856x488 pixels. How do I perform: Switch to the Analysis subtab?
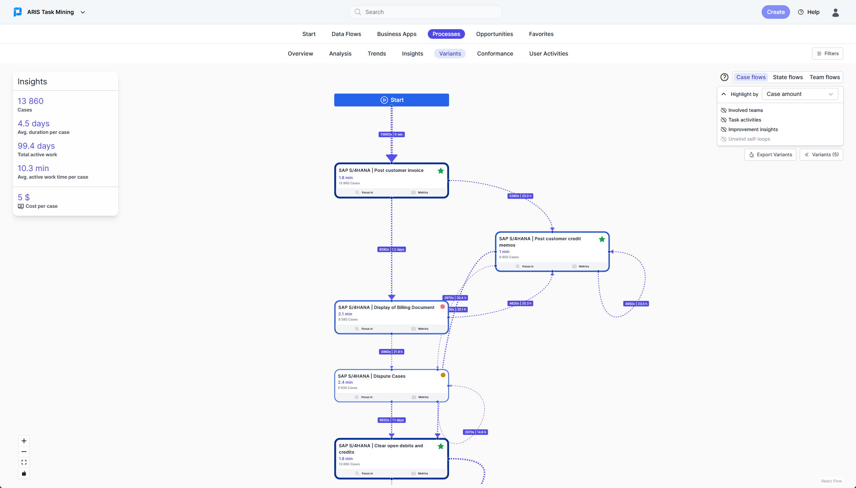click(340, 54)
